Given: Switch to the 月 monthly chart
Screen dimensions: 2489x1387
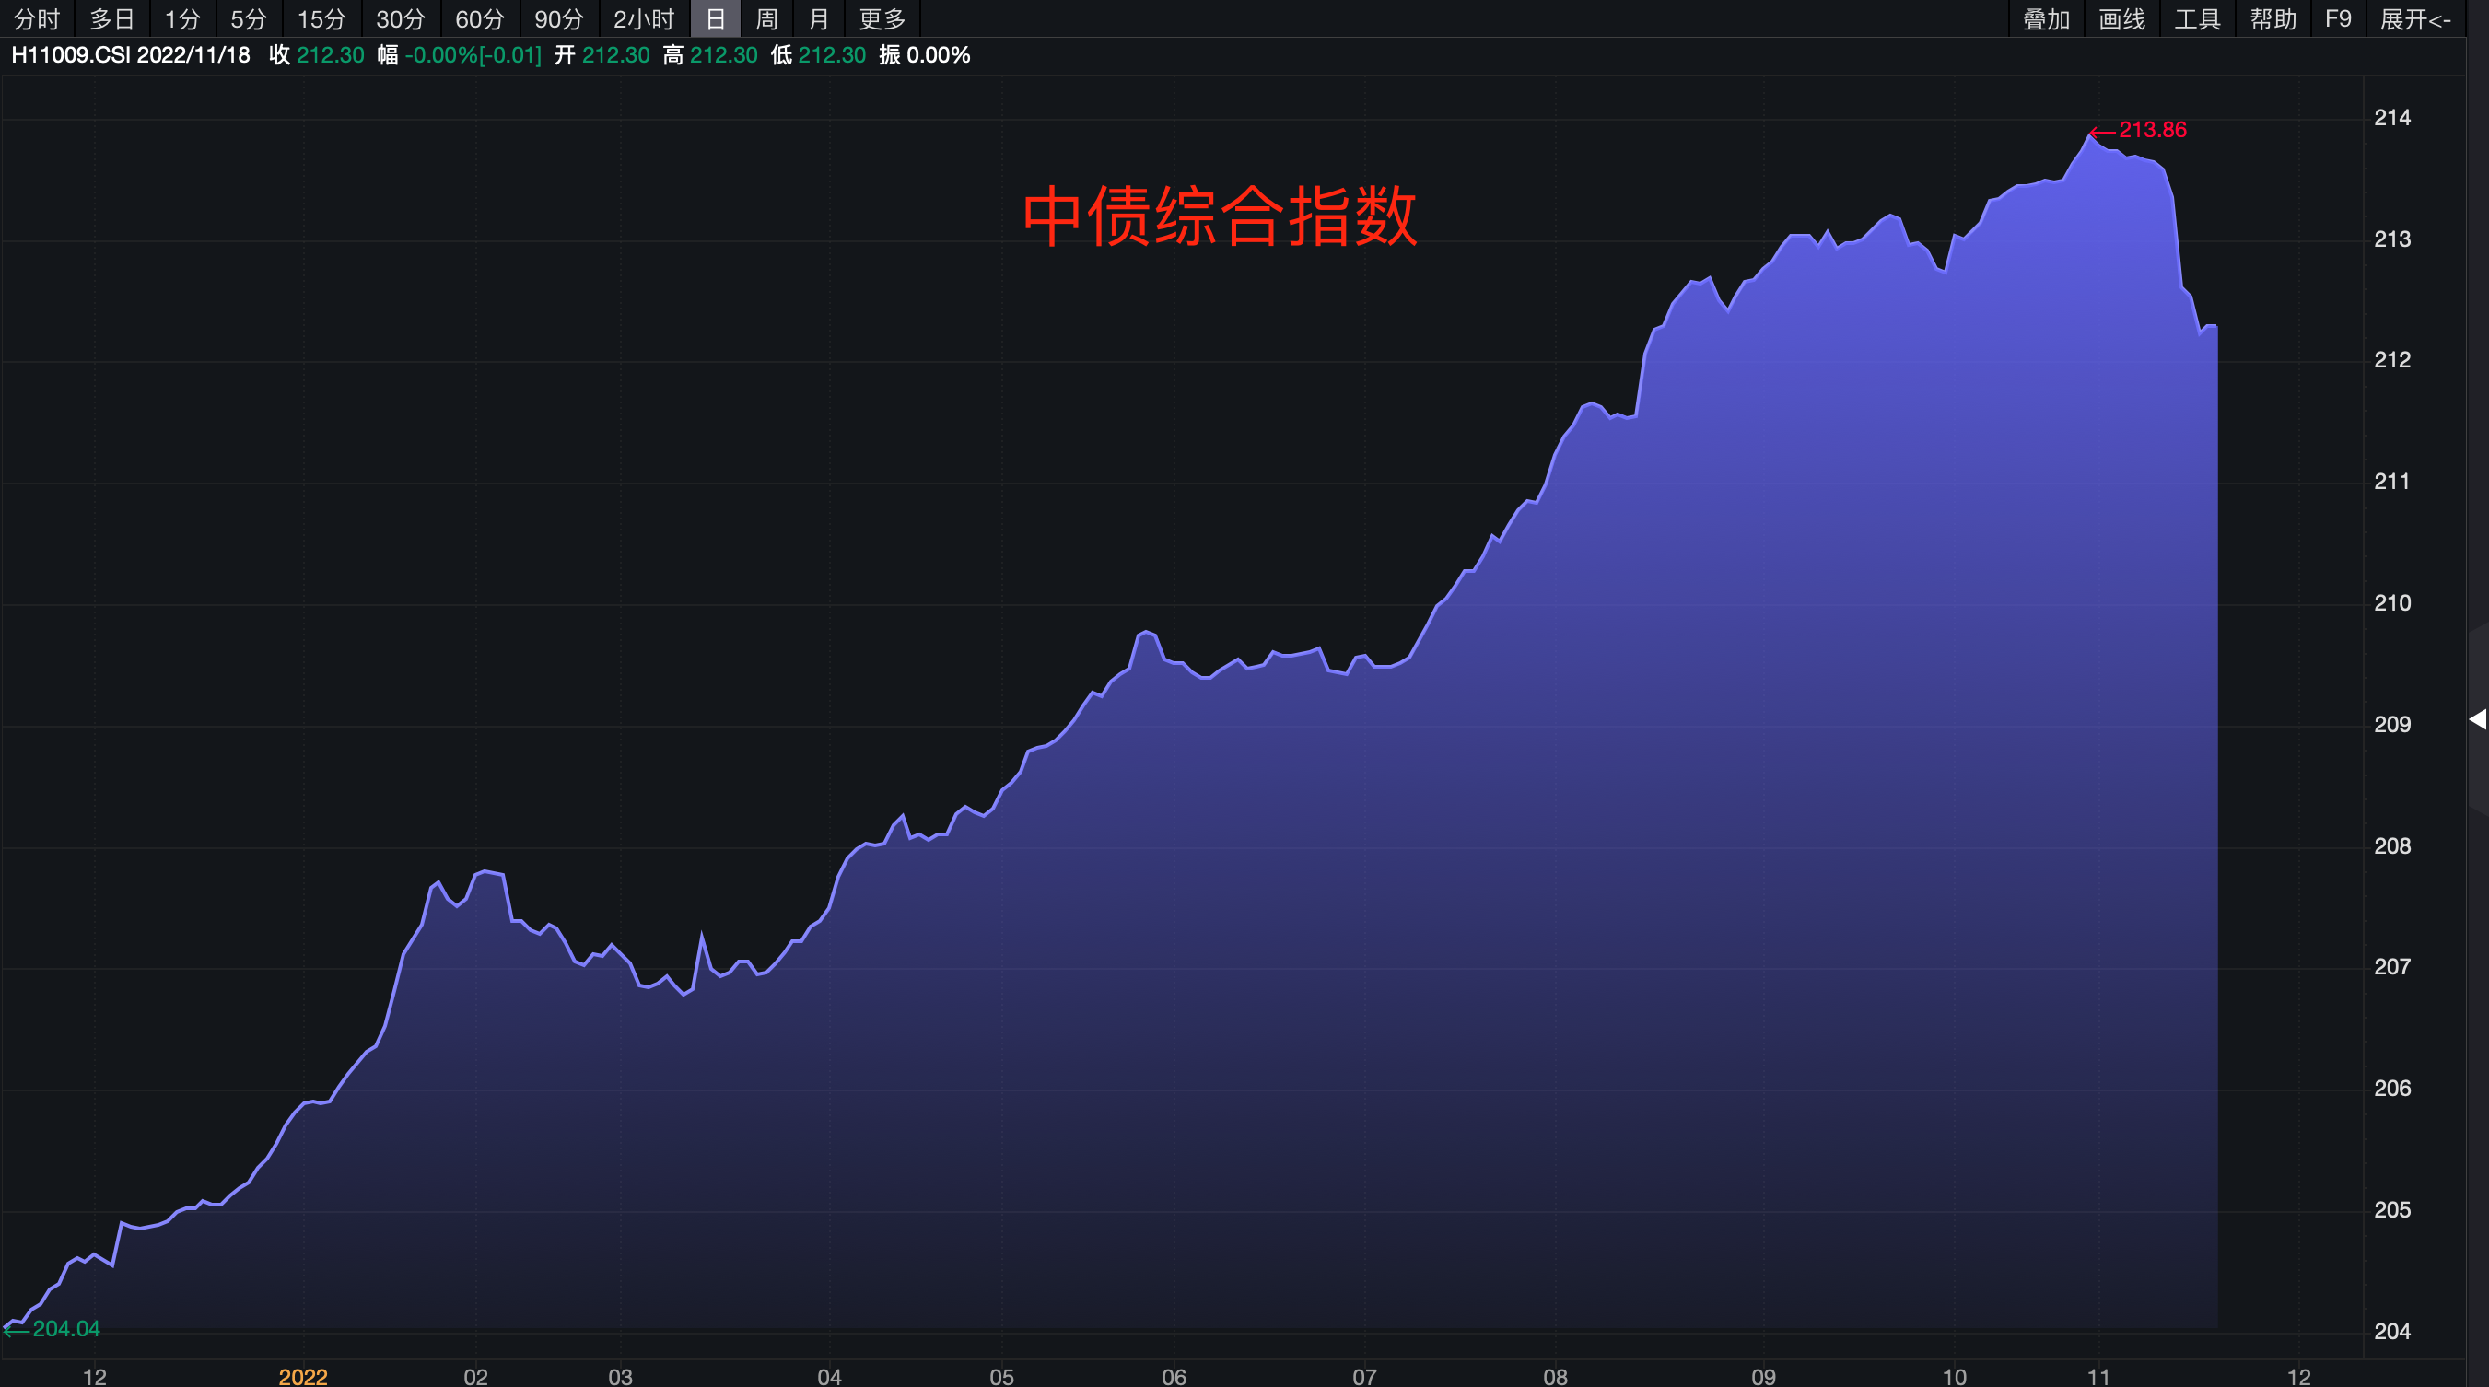Looking at the screenshot, I should [818, 18].
